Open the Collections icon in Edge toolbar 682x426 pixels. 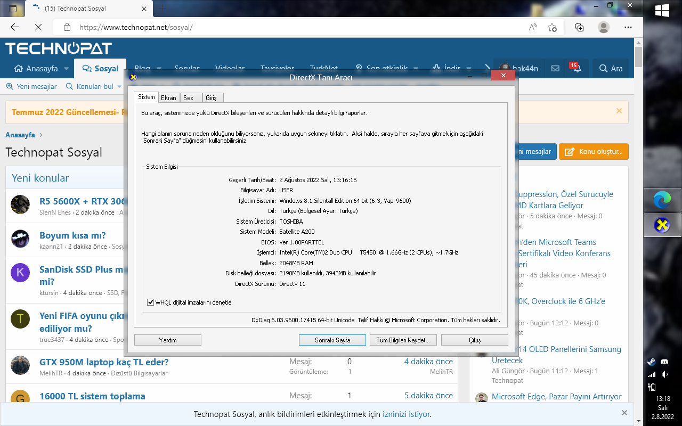579,27
